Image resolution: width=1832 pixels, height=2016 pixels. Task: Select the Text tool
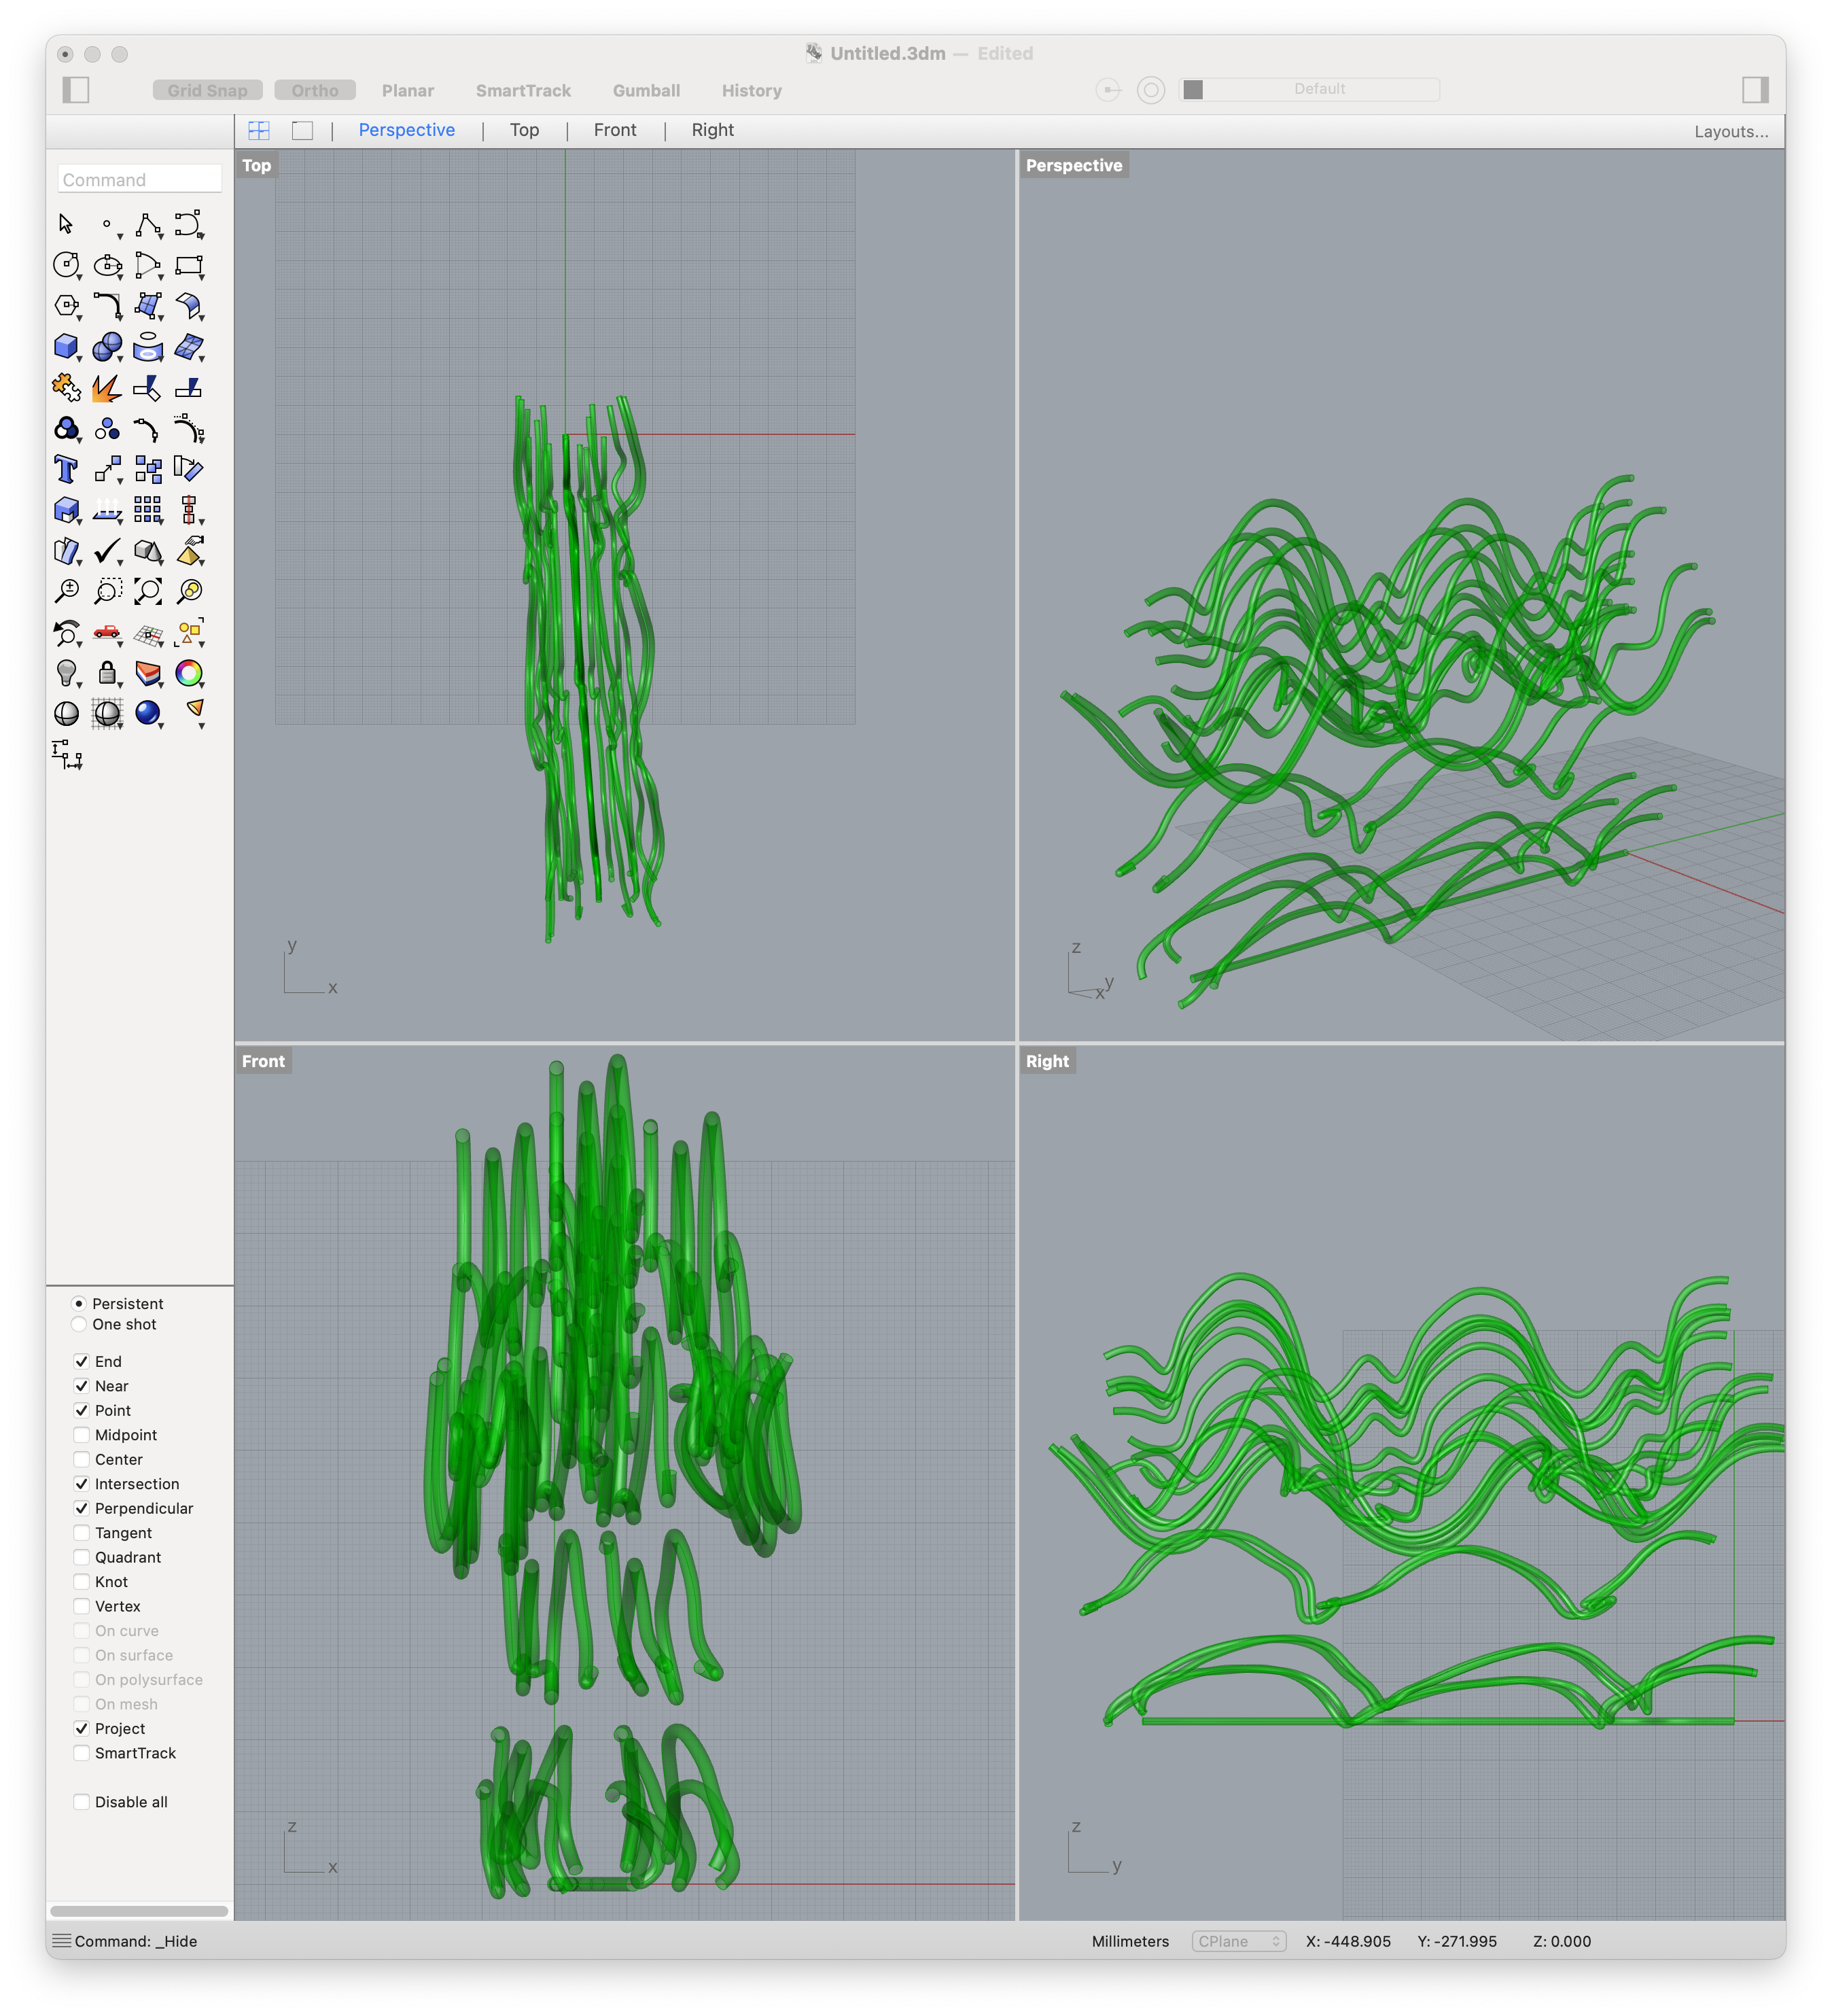coord(65,469)
